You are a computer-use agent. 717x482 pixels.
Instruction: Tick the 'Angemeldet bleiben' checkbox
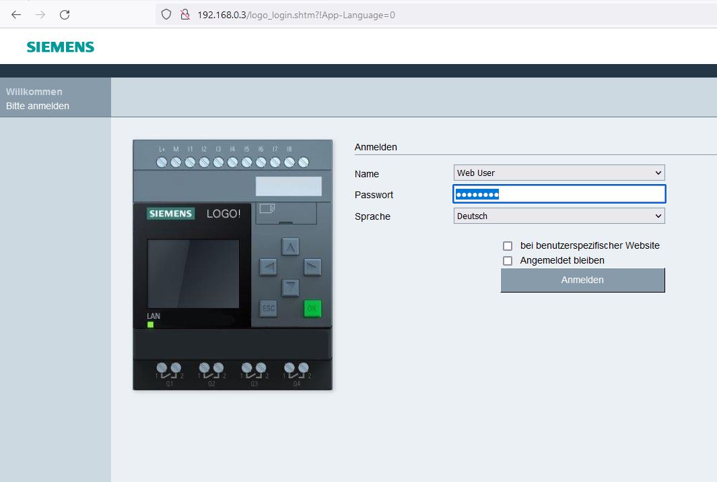(508, 261)
